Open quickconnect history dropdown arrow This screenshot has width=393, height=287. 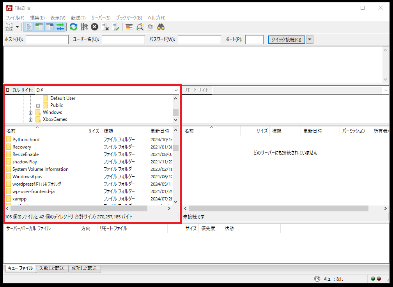click(x=310, y=39)
